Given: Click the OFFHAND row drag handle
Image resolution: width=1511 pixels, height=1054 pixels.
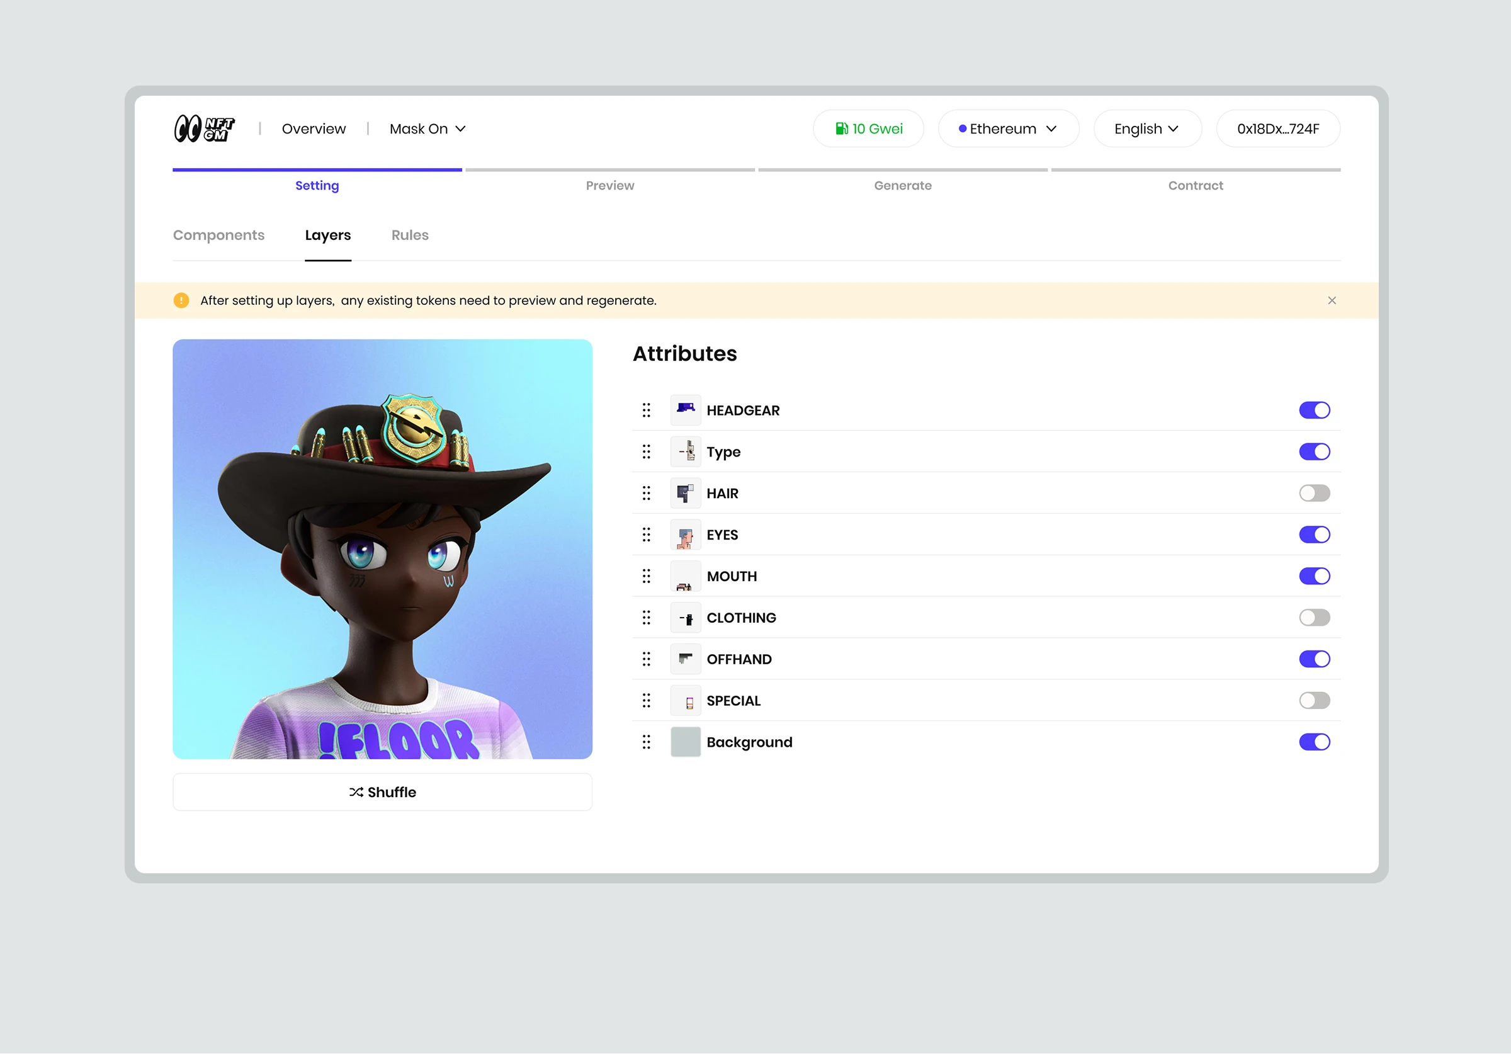Looking at the screenshot, I should point(646,659).
